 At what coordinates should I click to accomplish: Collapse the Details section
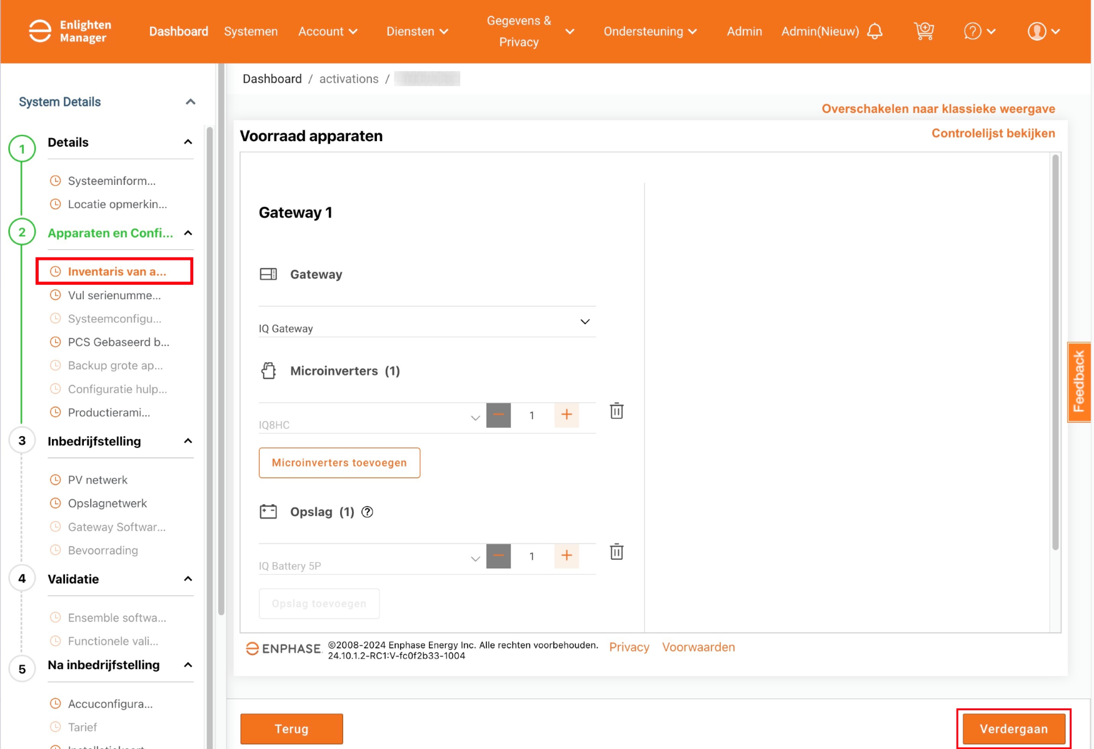188,142
